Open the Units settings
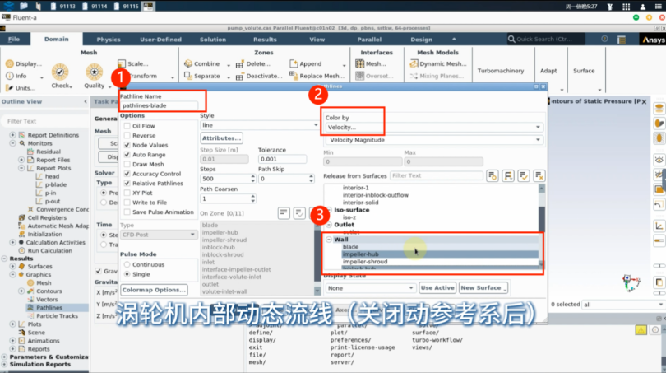Viewport: 666px width, 373px height. click(x=21, y=88)
